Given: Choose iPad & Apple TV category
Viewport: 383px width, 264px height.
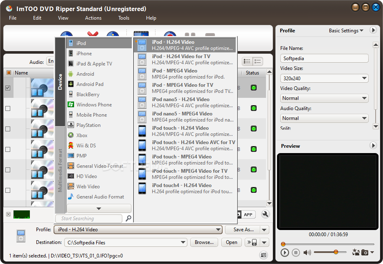Looking at the screenshot, I should (99, 64).
